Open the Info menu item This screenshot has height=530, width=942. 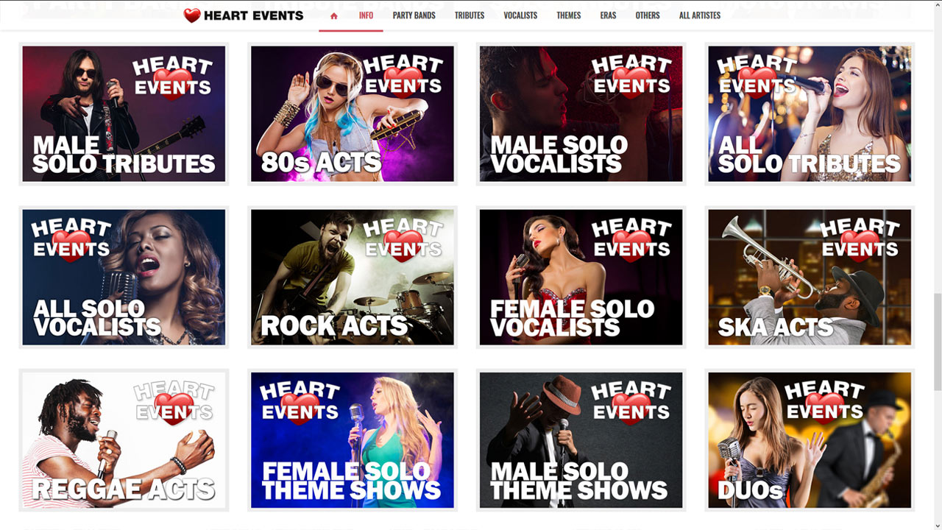click(366, 15)
